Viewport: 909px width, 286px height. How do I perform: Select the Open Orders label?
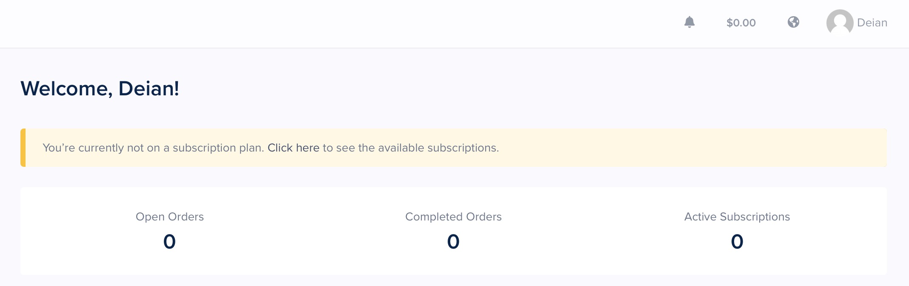coord(170,217)
